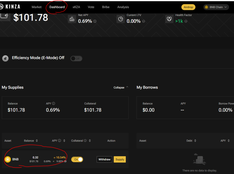Click the BNB balance 0.32 value
The width and height of the screenshot is (234, 174).
tap(35, 157)
